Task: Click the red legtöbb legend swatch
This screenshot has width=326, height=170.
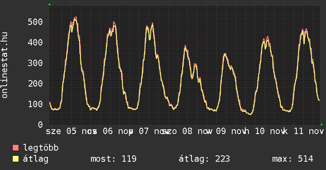Action: click(x=16, y=148)
